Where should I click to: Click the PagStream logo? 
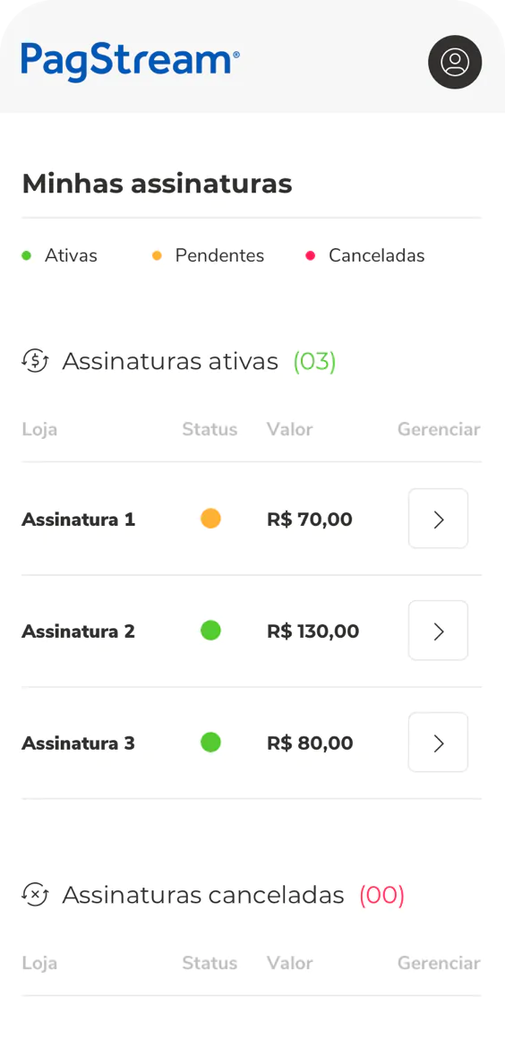point(130,61)
